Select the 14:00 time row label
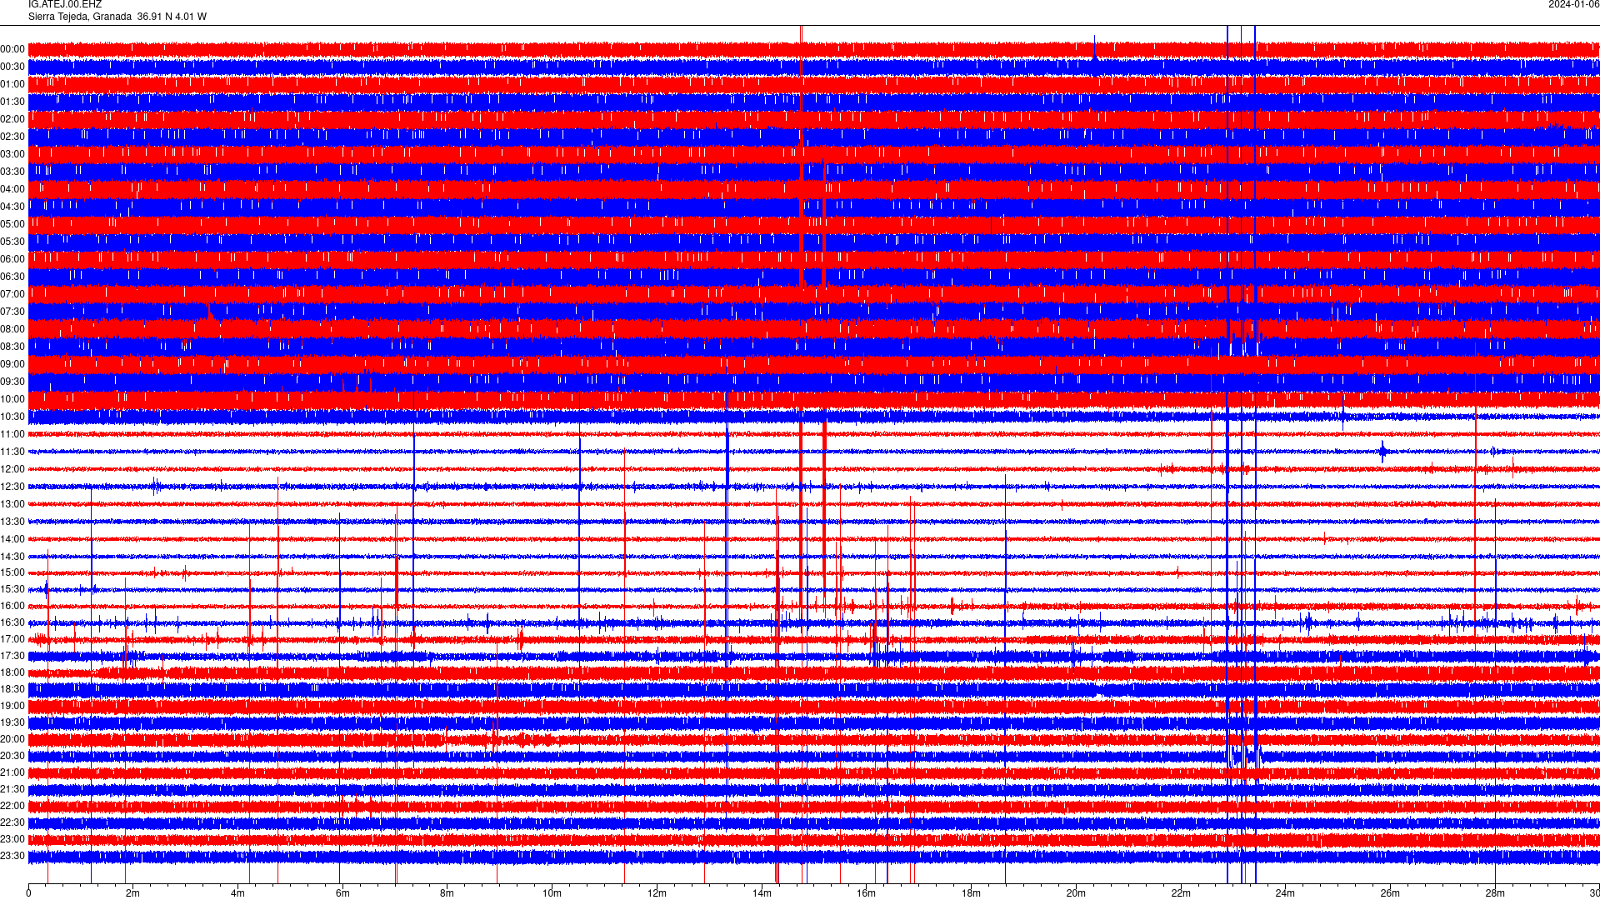This screenshot has height=900, width=1600. coord(12,539)
